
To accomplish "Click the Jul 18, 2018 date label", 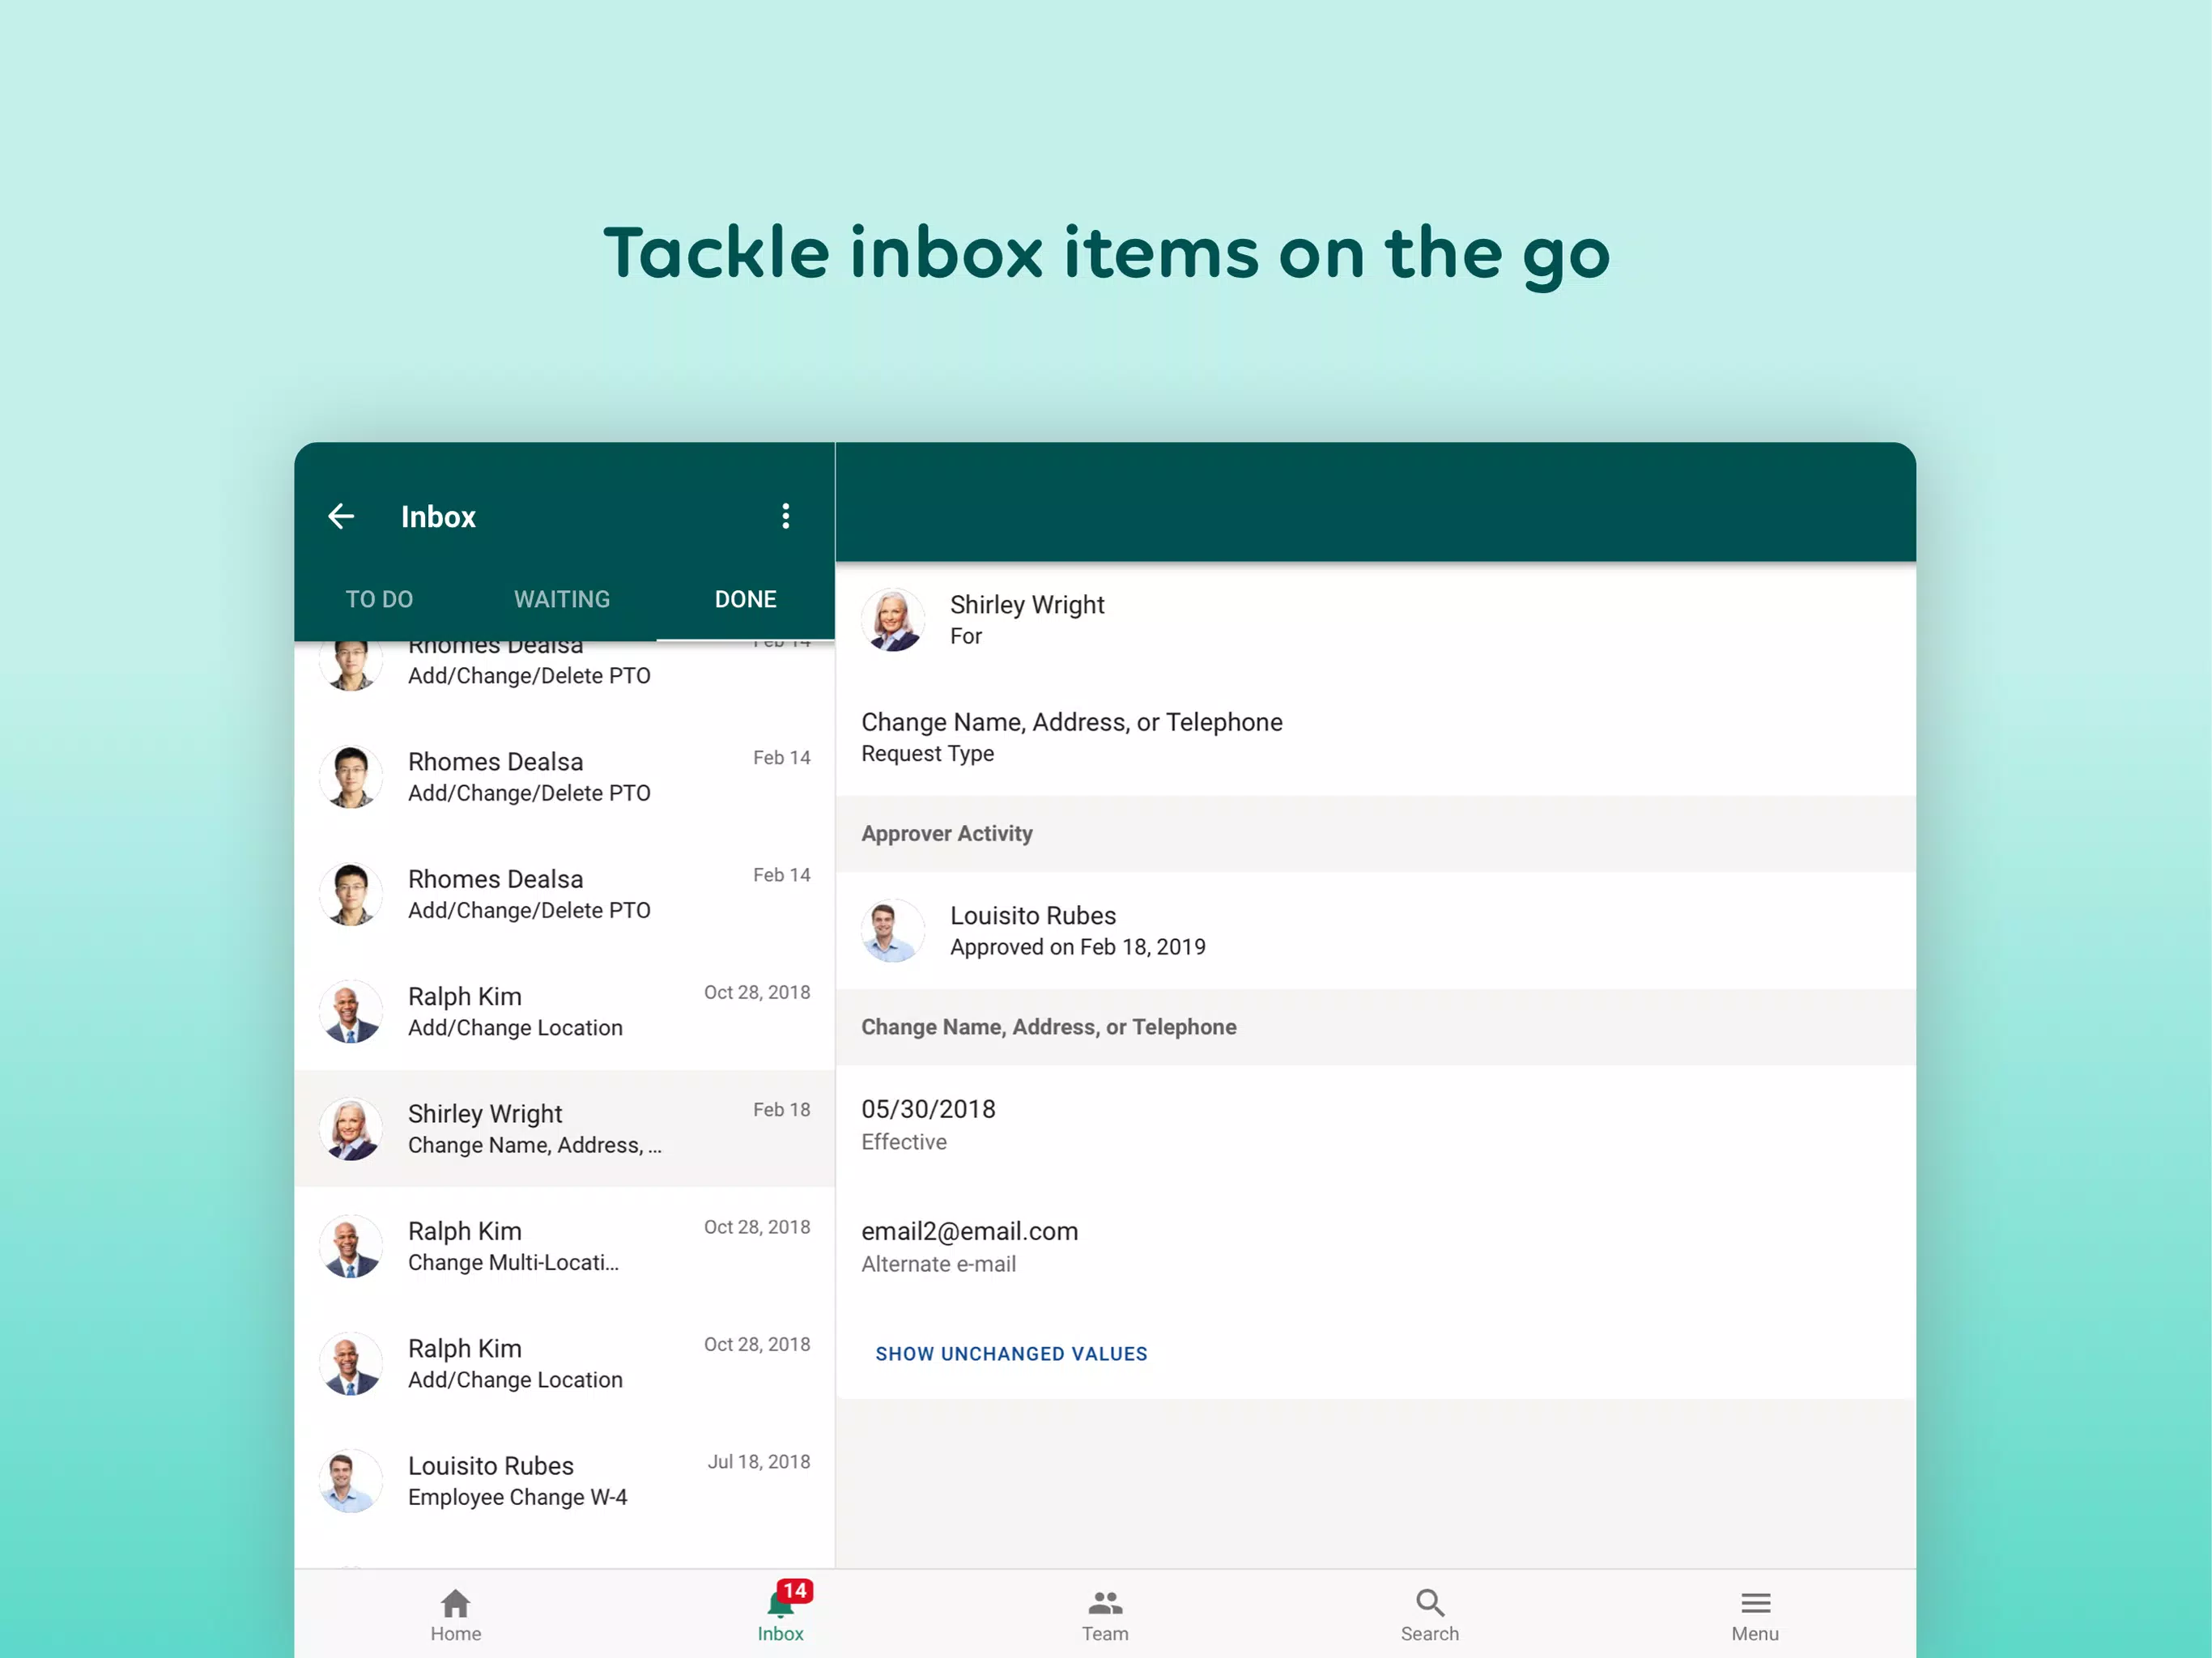I will pyautogui.click(x=759, y=1462).
